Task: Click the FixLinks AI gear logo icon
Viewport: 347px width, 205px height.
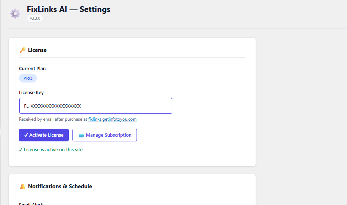Action: coord(15,14)
